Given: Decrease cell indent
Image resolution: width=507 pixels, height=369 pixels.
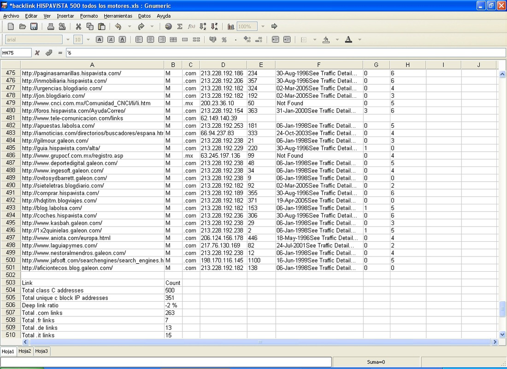Looking at the screenshot, I should click(275, 40).
